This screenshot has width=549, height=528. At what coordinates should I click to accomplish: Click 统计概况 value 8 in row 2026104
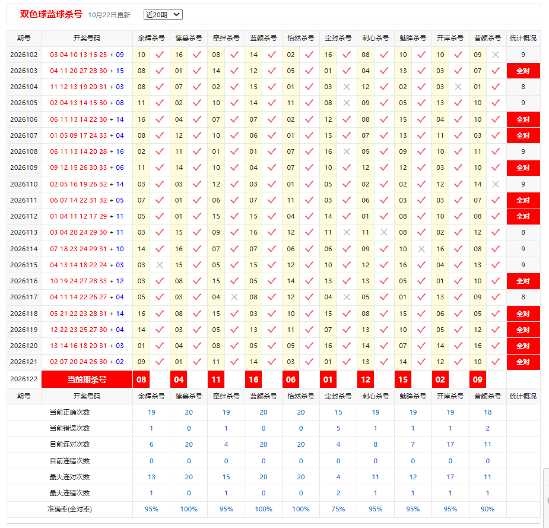pos(523,87)
